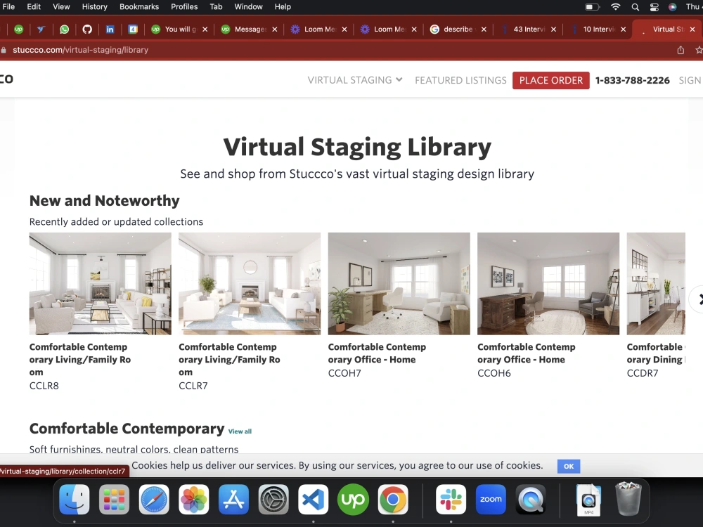Click the battery status icon
This screenshot has height=527, width=703.
click(592, 7)
